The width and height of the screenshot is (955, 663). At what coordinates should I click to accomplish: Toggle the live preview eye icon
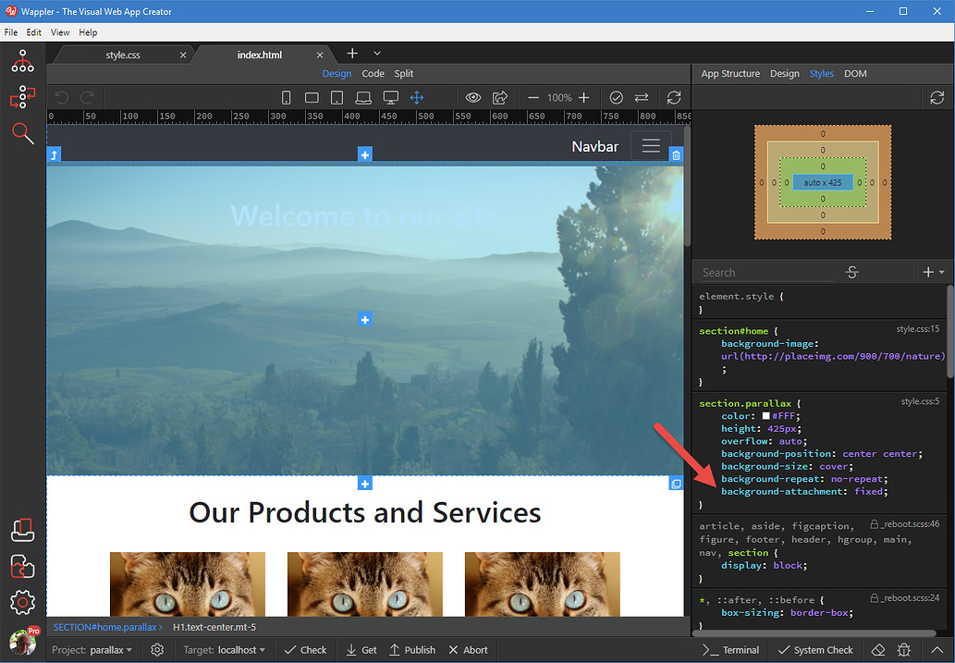click(x=472, y=96)
